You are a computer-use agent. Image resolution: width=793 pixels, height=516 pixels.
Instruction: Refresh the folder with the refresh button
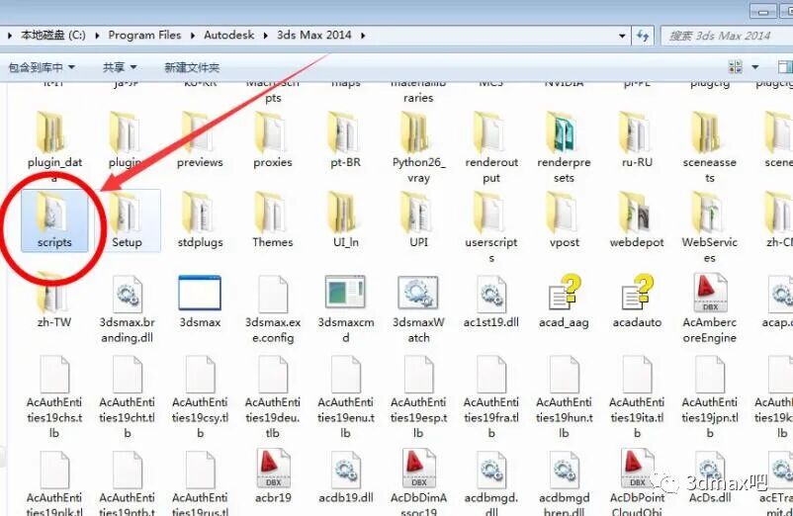[x=643, y=36]
